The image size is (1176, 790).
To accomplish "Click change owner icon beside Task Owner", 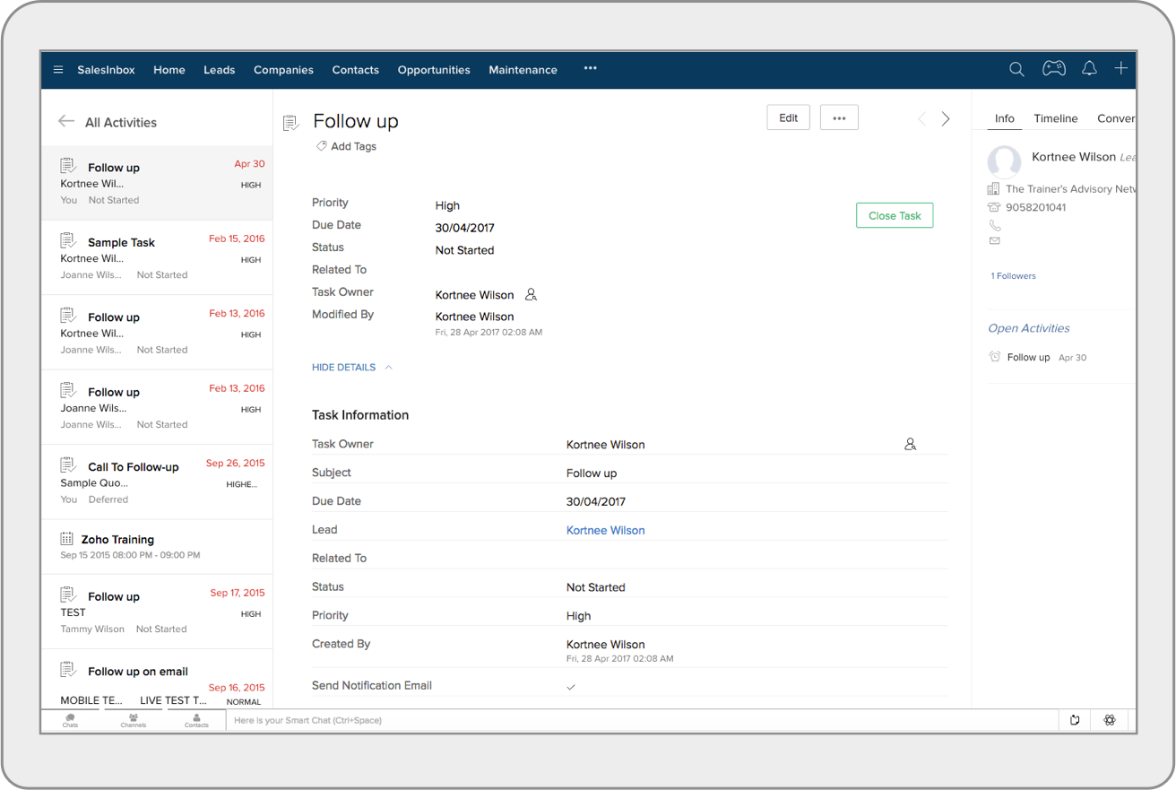I will 531,294.
